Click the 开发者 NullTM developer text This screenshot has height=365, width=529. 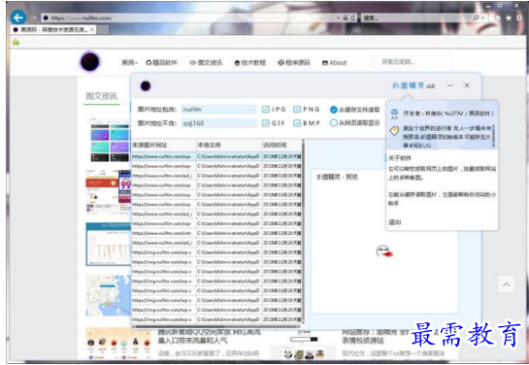click(x=448, y=114)
